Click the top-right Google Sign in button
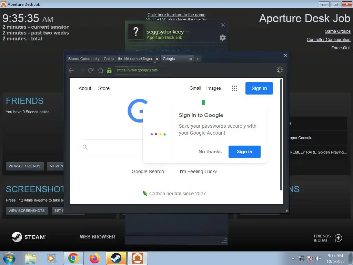The width and height of the screenshot is (353, 265). tap(259, 88)
